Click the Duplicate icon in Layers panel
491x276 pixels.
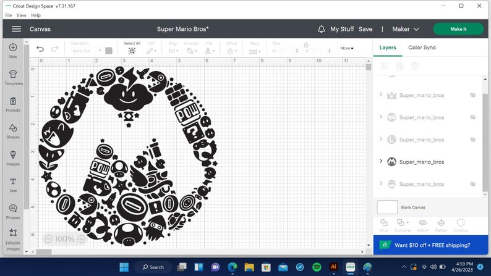tap(399, 66)
